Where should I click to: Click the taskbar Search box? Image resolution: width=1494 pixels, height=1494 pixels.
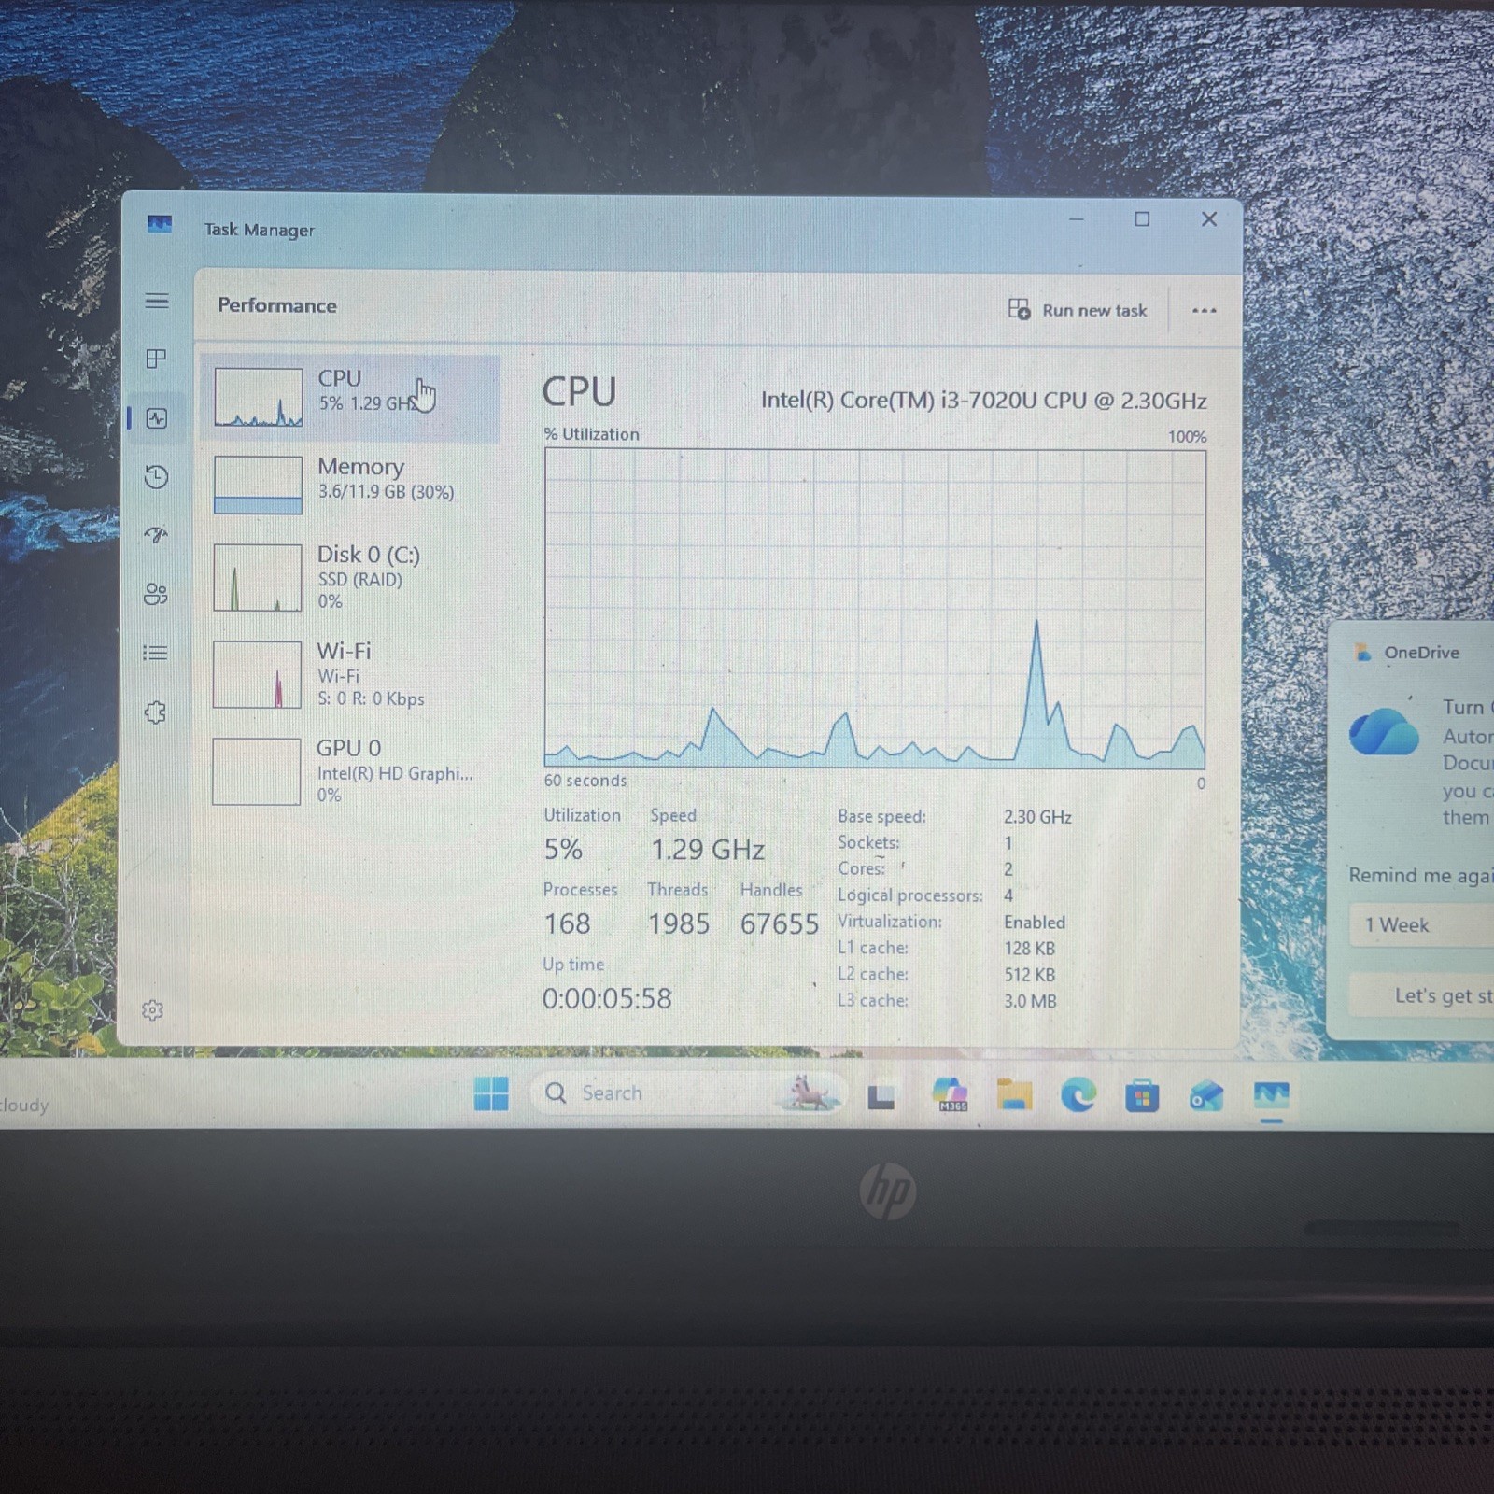(x=688, y=1092)
